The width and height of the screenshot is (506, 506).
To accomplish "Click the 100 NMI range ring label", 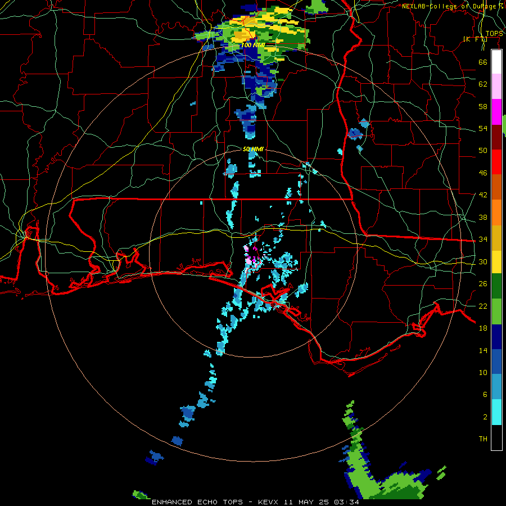I will coord(254,45).
